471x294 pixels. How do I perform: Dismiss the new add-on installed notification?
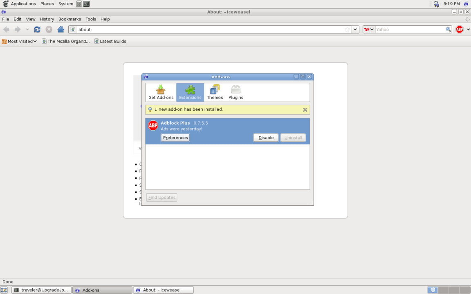coord(305,110)
